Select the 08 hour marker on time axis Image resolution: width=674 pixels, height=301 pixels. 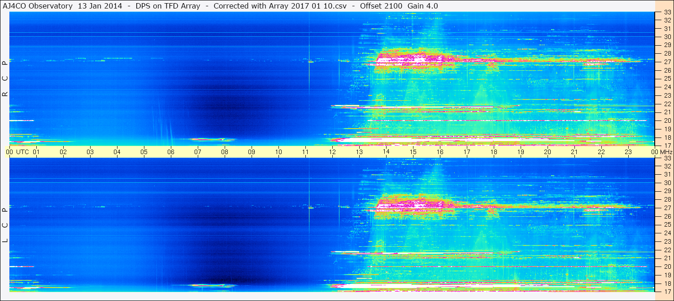(x=225, y=152)
